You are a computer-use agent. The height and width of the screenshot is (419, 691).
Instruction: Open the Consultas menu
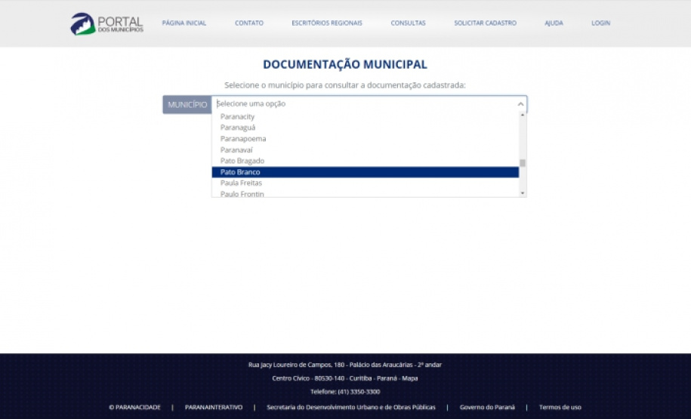[x=408, y=23]
